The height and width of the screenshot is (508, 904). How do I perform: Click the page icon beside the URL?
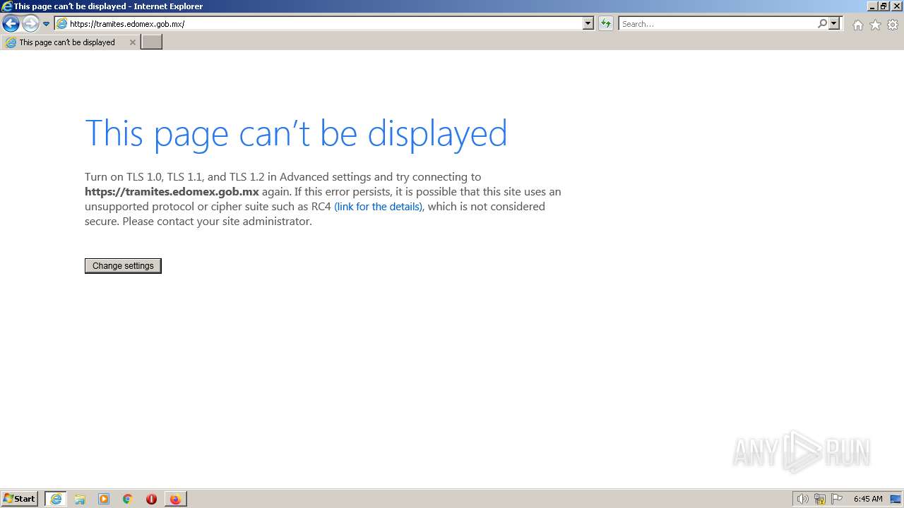click(62, 23)
